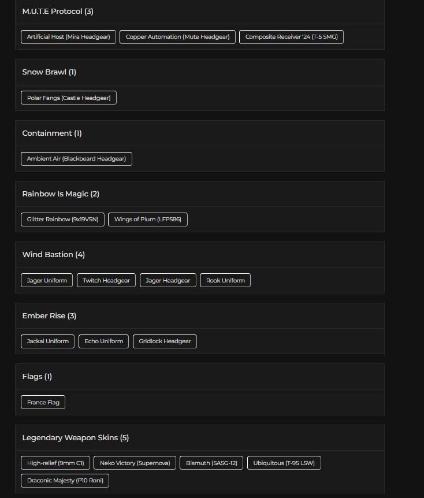Click the Twitch Headgear tag

click(x=106, y=281)
